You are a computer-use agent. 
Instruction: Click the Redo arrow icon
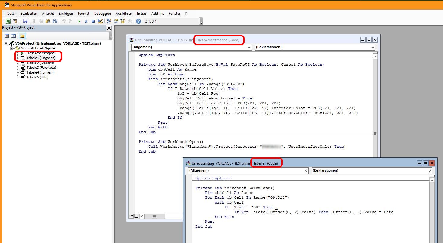[x=70, y=21]
